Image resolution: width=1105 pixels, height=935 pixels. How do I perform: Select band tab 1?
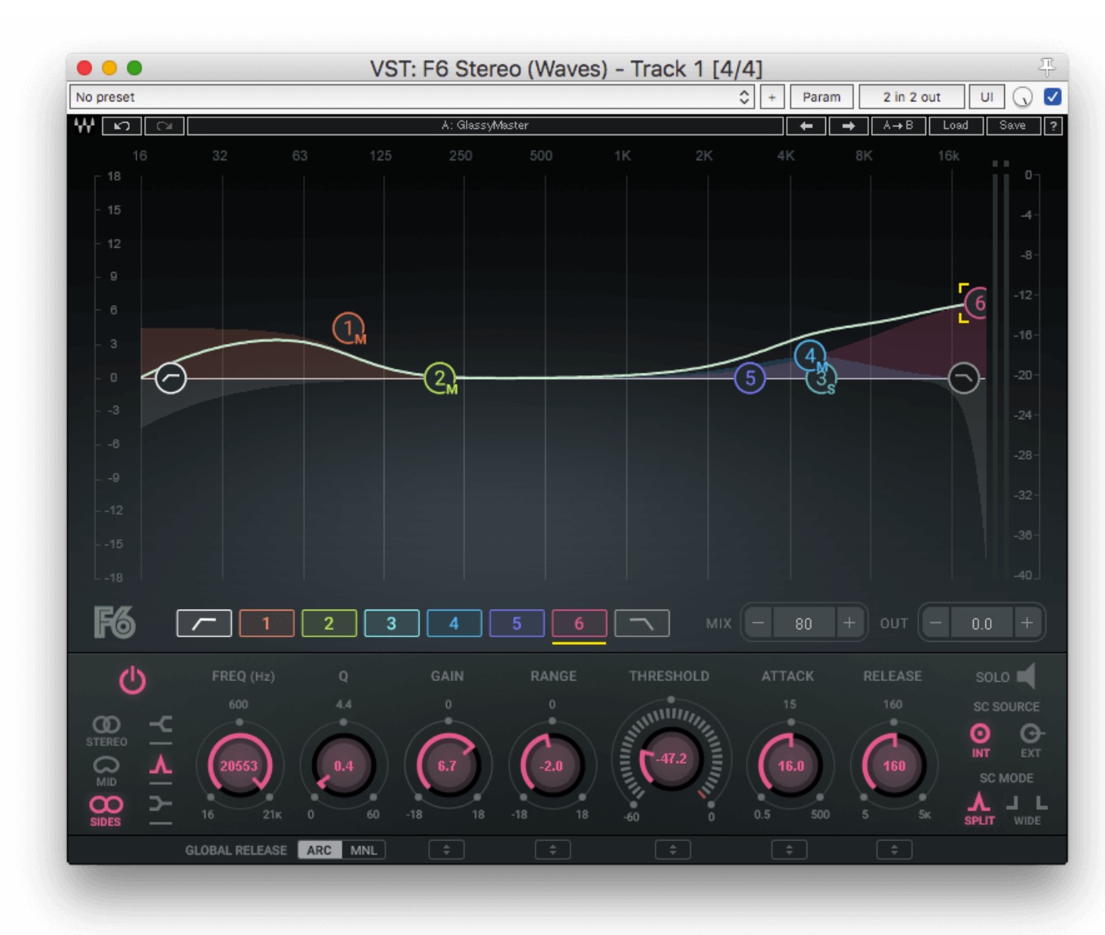pos(266,623)
